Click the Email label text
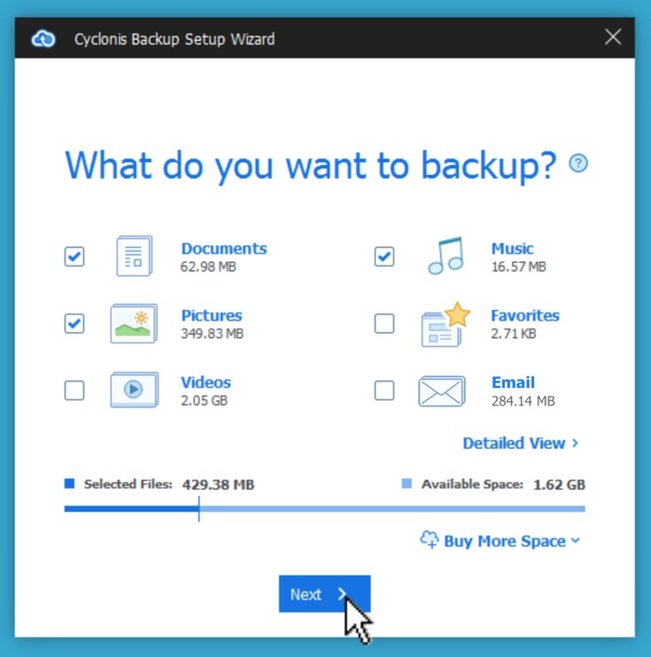 pyautogui.click(x=513, y=383)
